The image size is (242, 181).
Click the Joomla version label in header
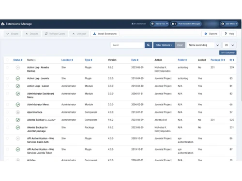(139, 24)
